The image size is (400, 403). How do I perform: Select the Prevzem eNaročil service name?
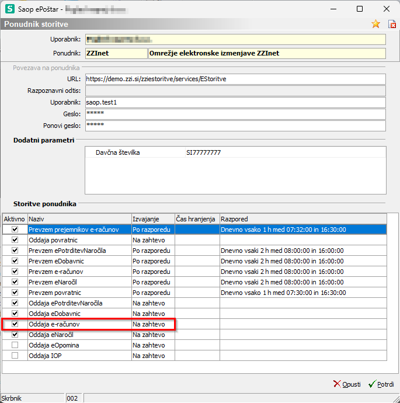[53, 282]
